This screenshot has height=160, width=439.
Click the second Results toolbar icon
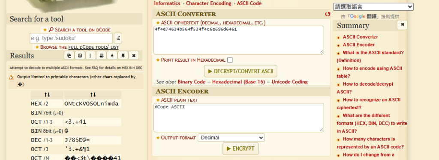pos(80,56)
